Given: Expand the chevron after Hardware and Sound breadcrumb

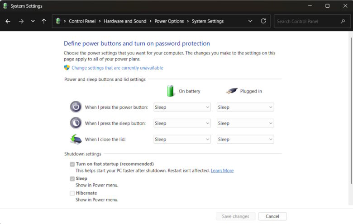Looking at the screenshot, I should [150, 21].
